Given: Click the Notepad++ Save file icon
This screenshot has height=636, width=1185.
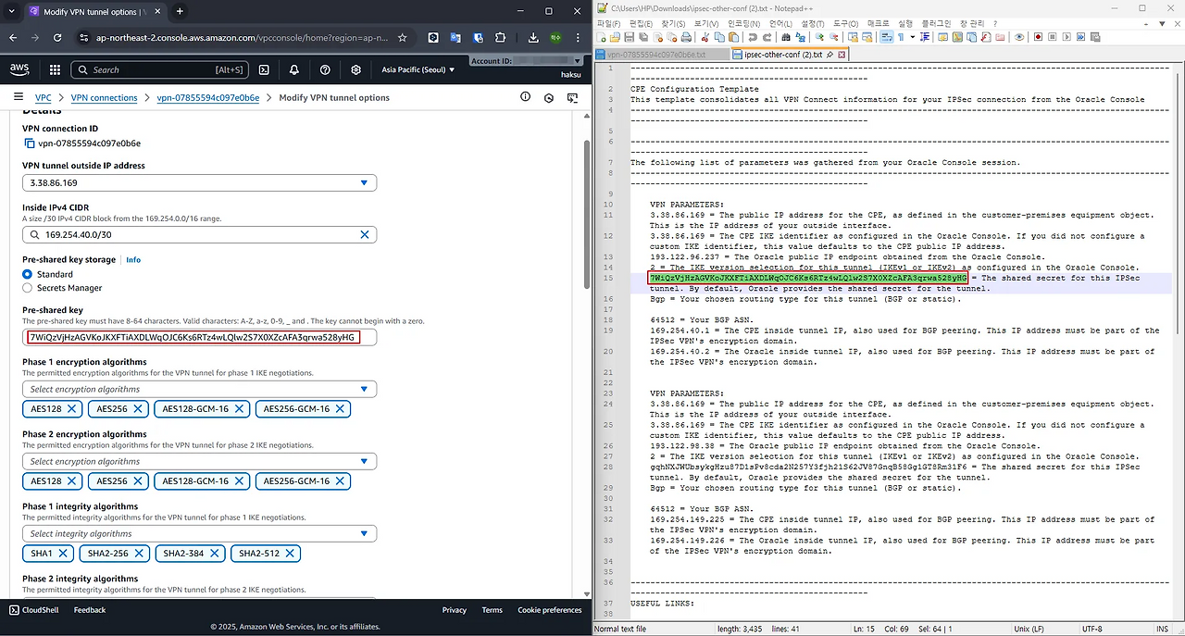Looking at the screenshot, I should coord(629,37).
